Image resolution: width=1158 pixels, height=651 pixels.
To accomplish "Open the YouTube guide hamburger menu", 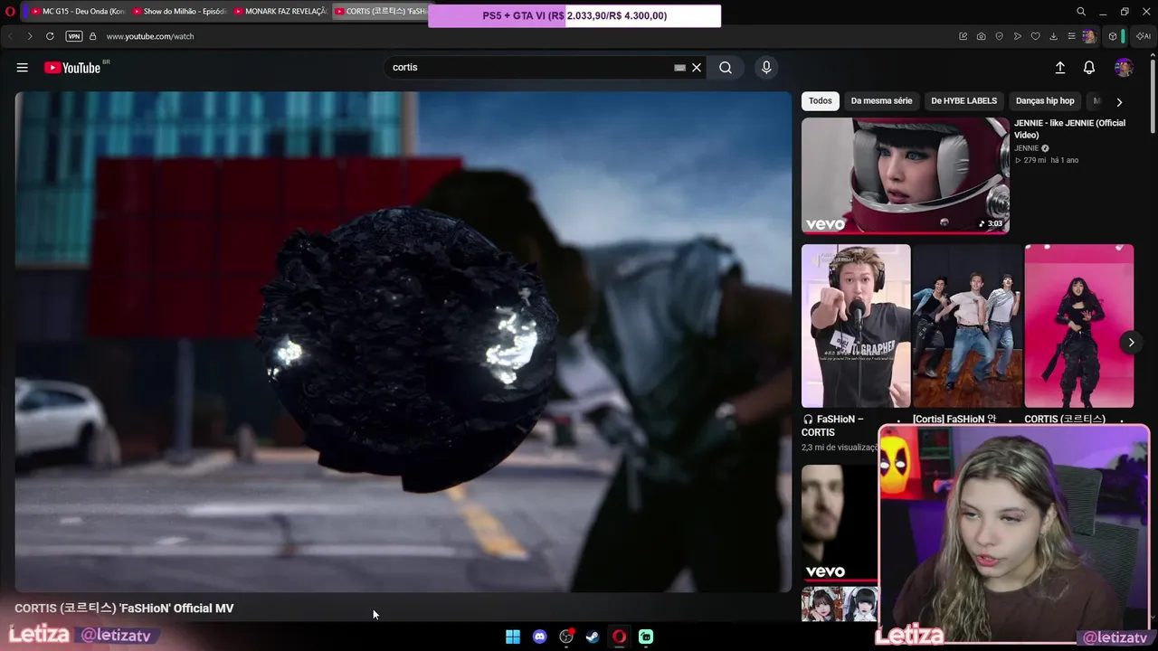I will click(23, 68).
